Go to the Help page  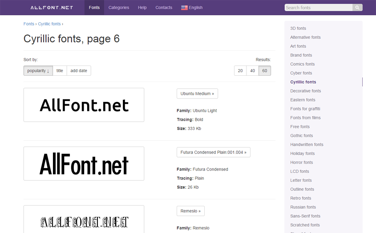click(142, 8)
